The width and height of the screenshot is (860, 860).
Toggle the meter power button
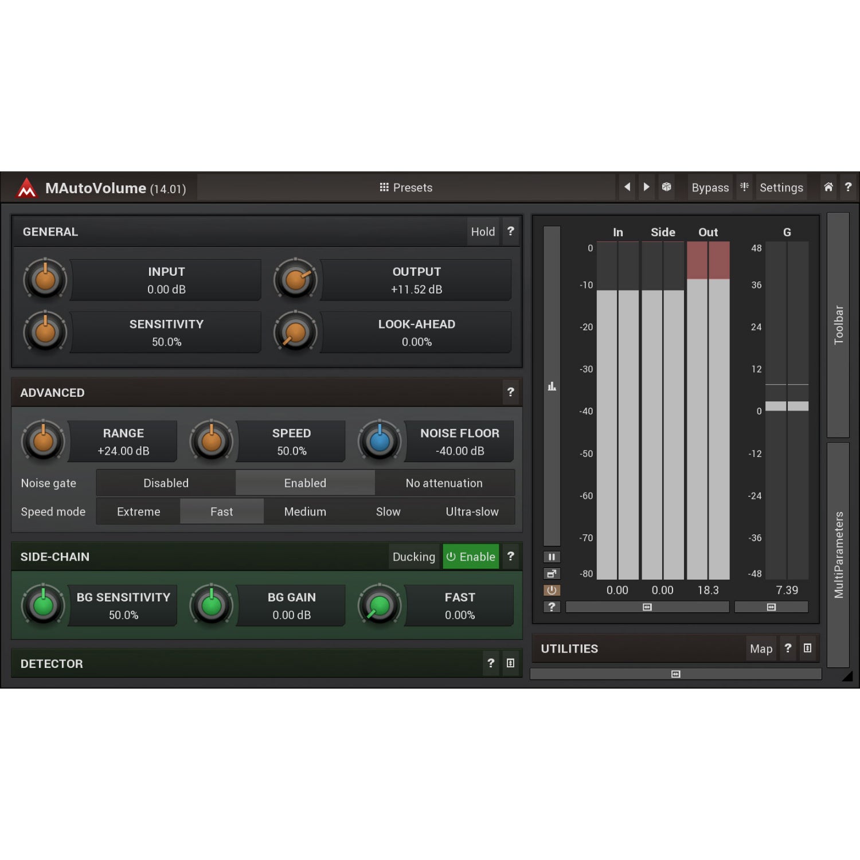click(x=552, y=590)
